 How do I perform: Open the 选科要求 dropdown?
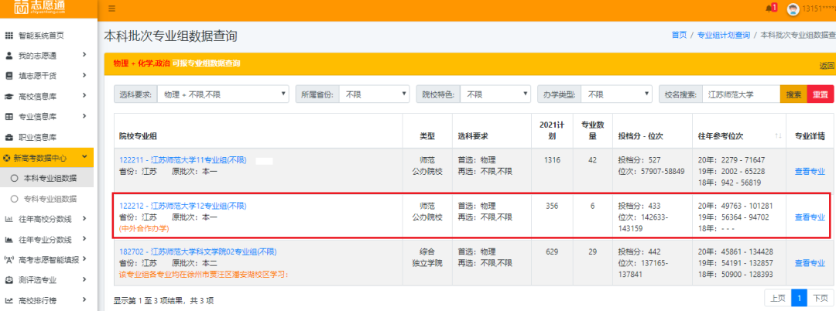(x=223, y=94)
